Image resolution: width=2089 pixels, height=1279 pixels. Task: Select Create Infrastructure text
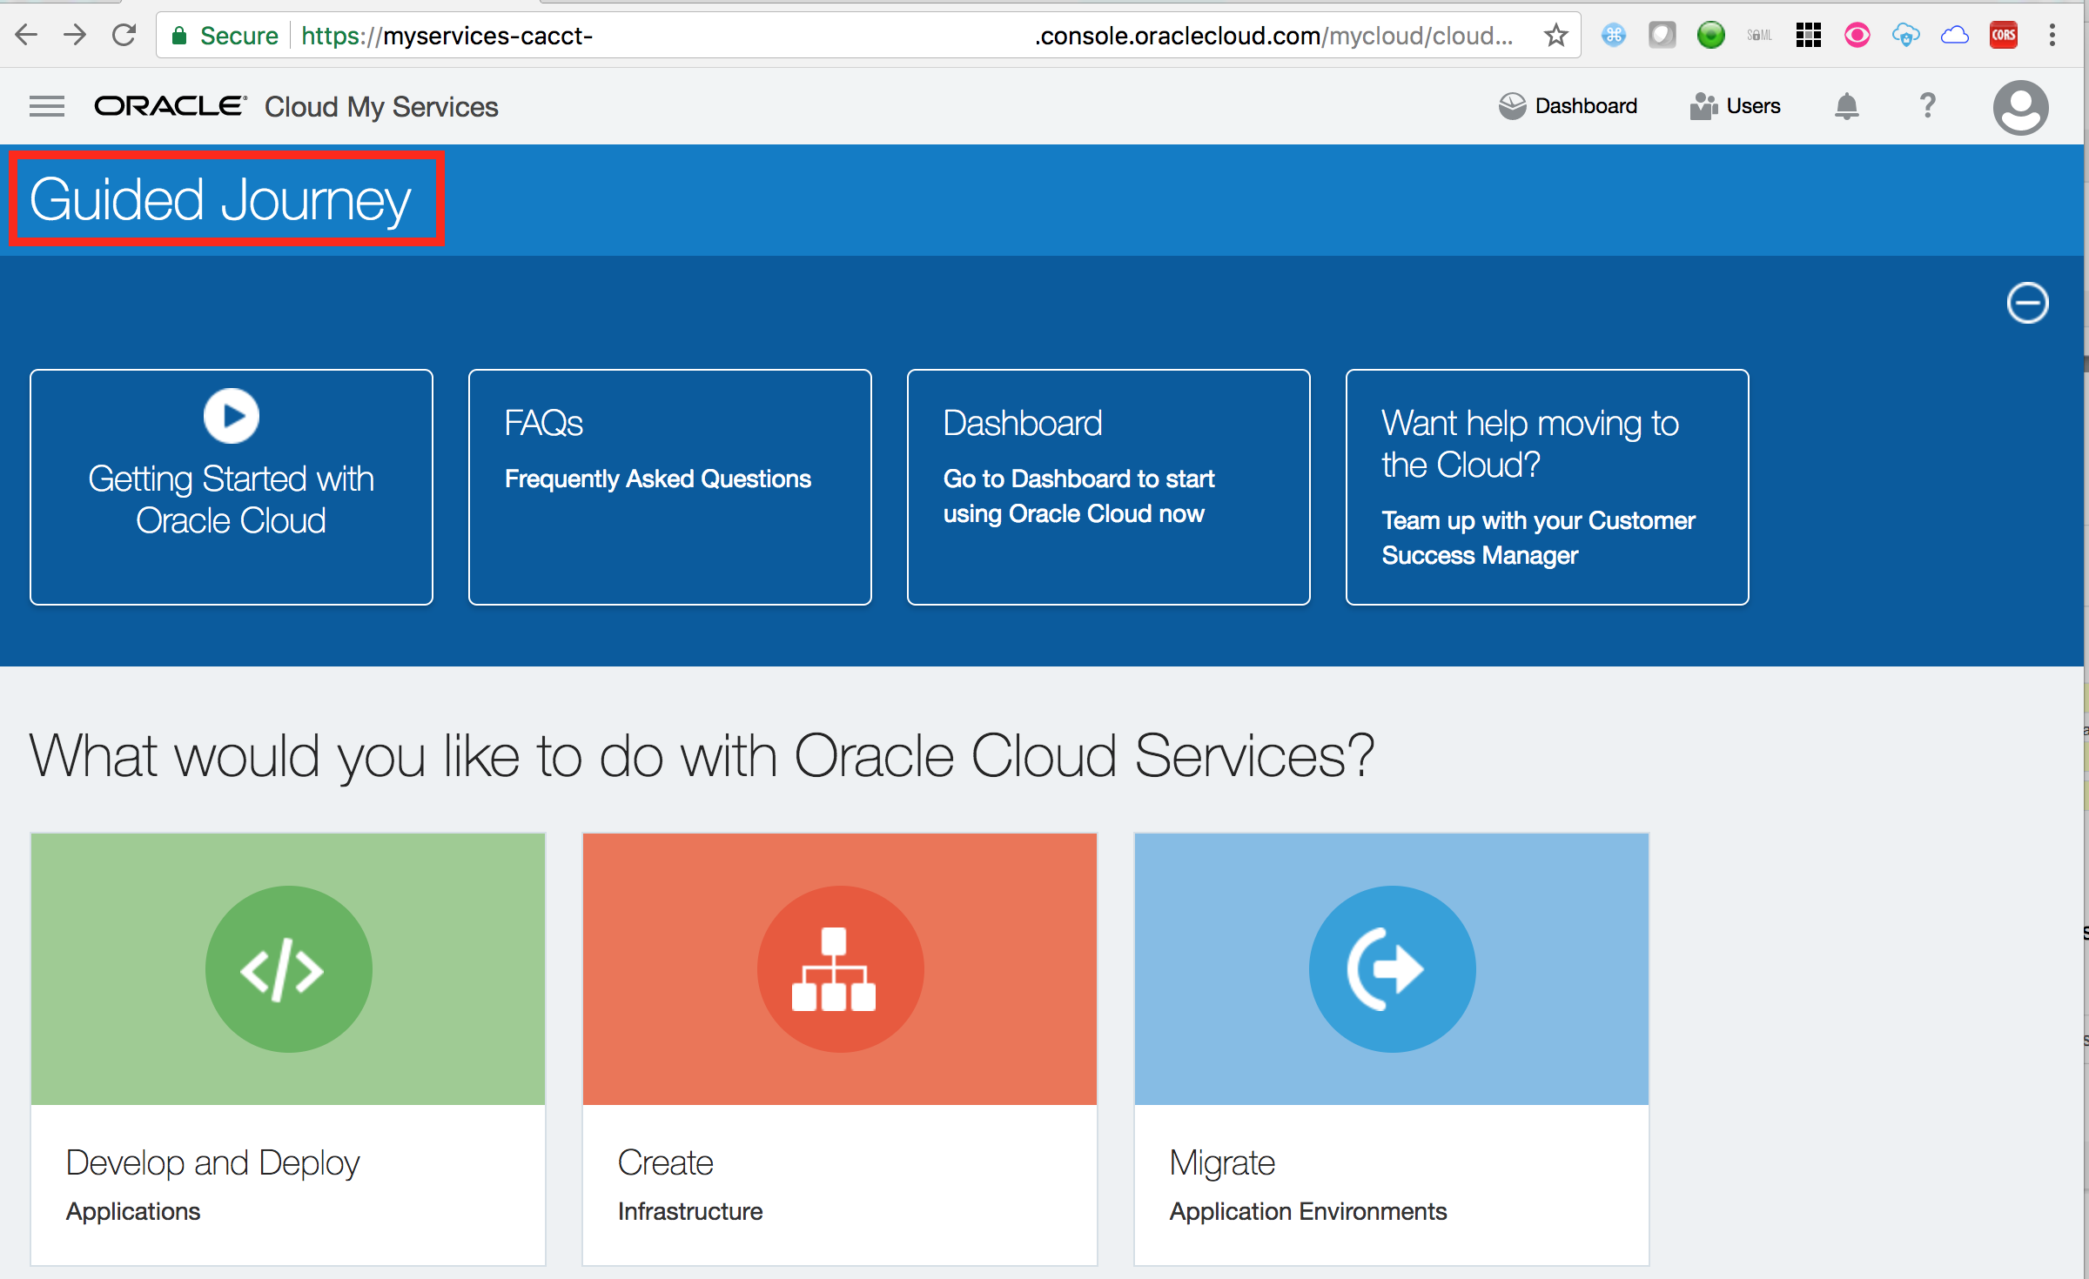pyautogui.click(x=690, y=1185)
